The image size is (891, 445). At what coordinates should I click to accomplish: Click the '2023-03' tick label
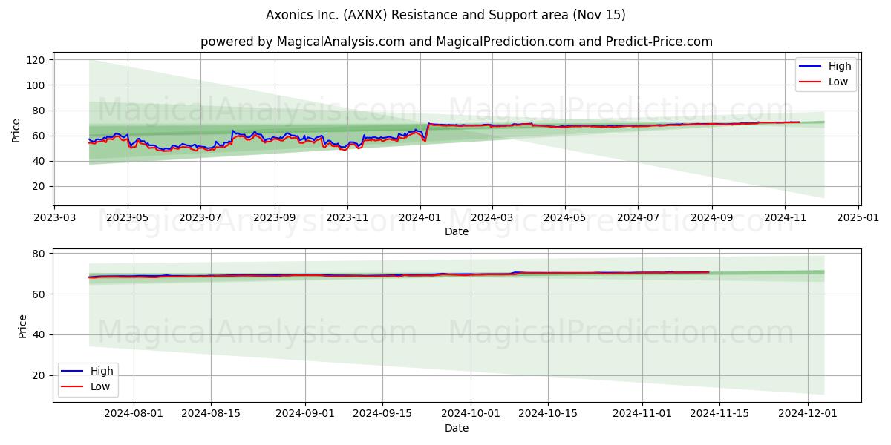coord(54,217)
